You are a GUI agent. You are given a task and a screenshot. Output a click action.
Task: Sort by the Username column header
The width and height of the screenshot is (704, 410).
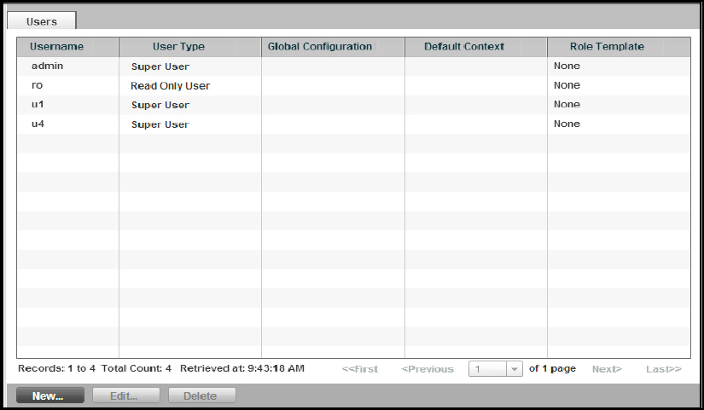(x=56, y=47)
